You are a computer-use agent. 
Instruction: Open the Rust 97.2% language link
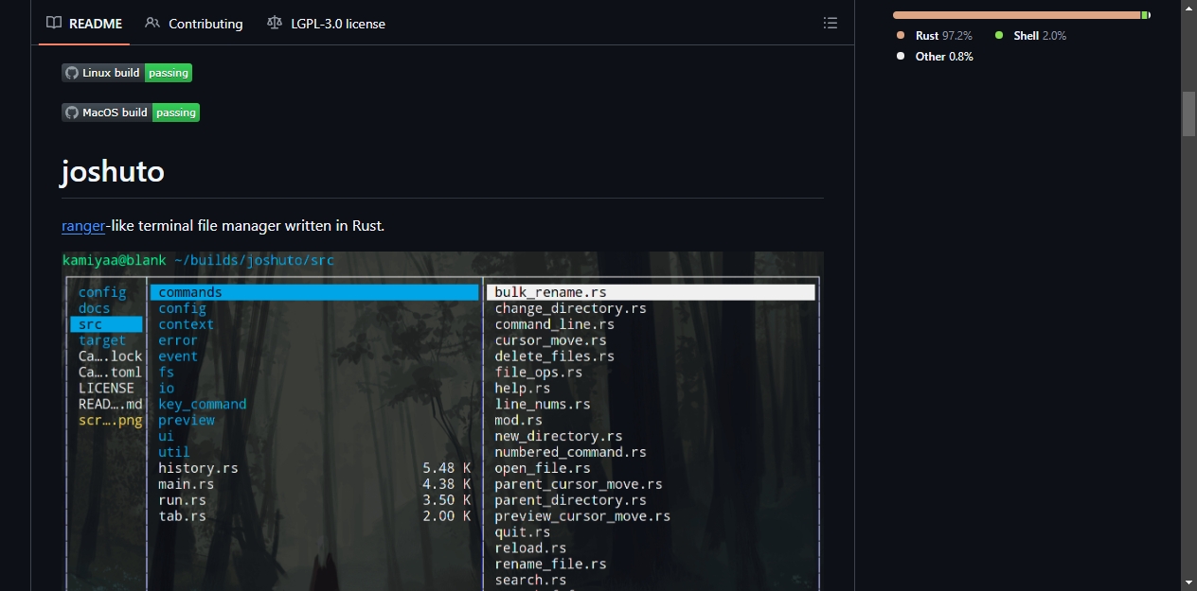click(x=934, y=36)
